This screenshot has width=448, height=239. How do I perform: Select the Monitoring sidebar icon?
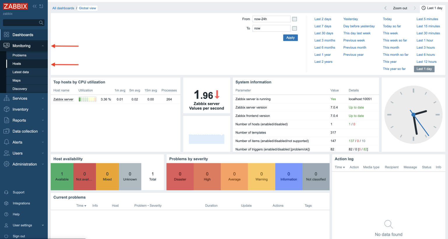point(6,46)
